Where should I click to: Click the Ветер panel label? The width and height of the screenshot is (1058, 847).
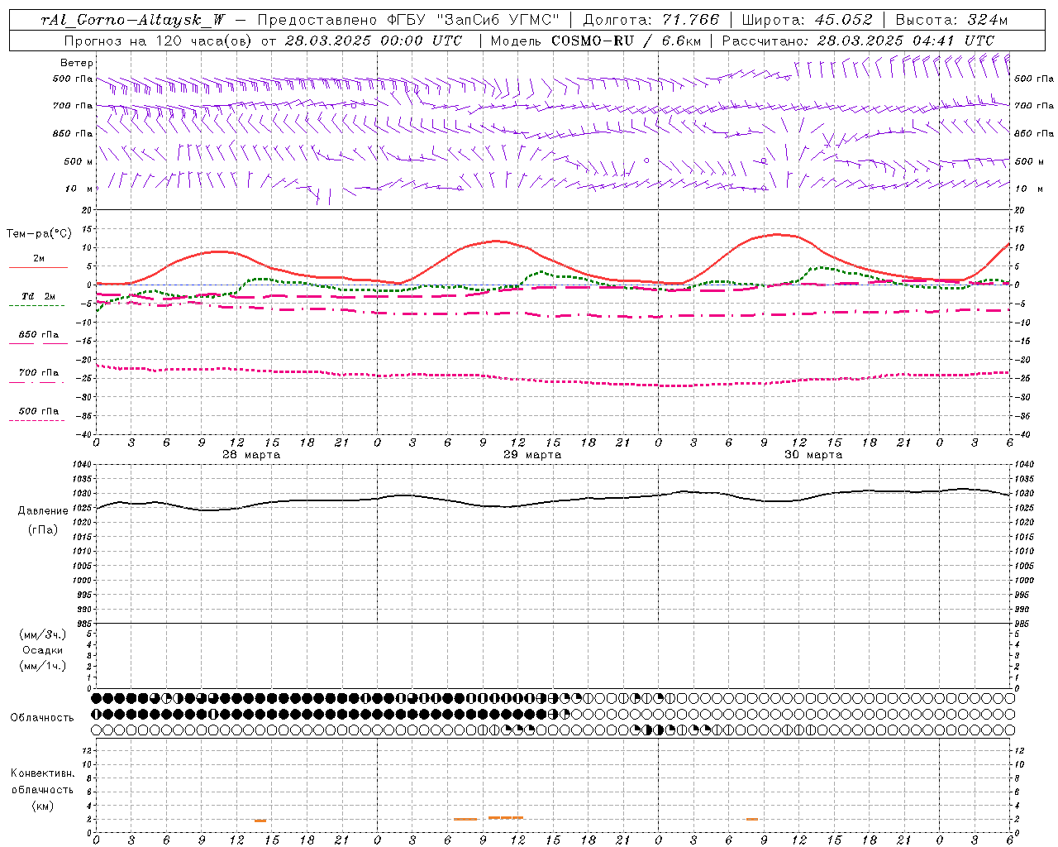click(x=77, y=63)
